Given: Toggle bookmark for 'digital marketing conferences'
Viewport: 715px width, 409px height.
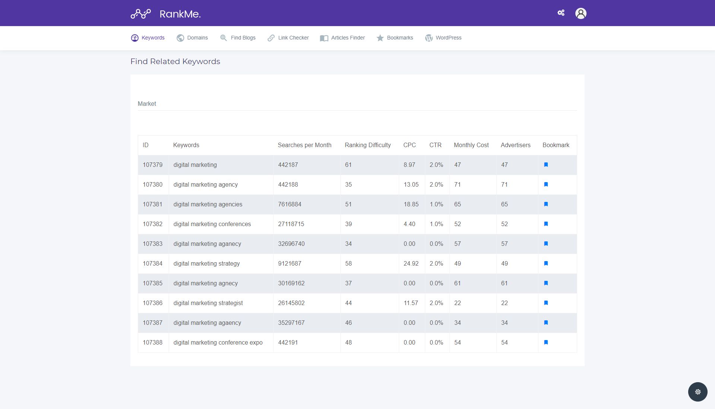Looking at the screenshot, I should click(546, 224).
